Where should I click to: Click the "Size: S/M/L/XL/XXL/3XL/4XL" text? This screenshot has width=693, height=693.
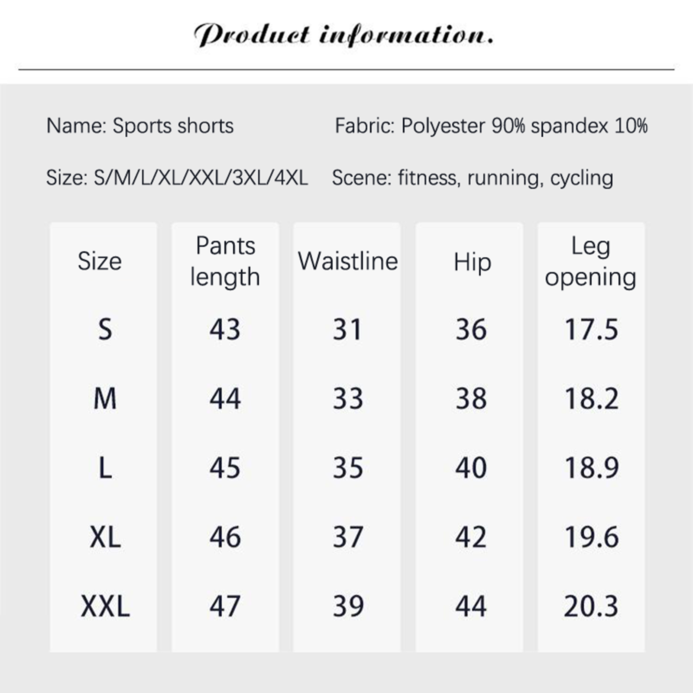coord(177,178)
